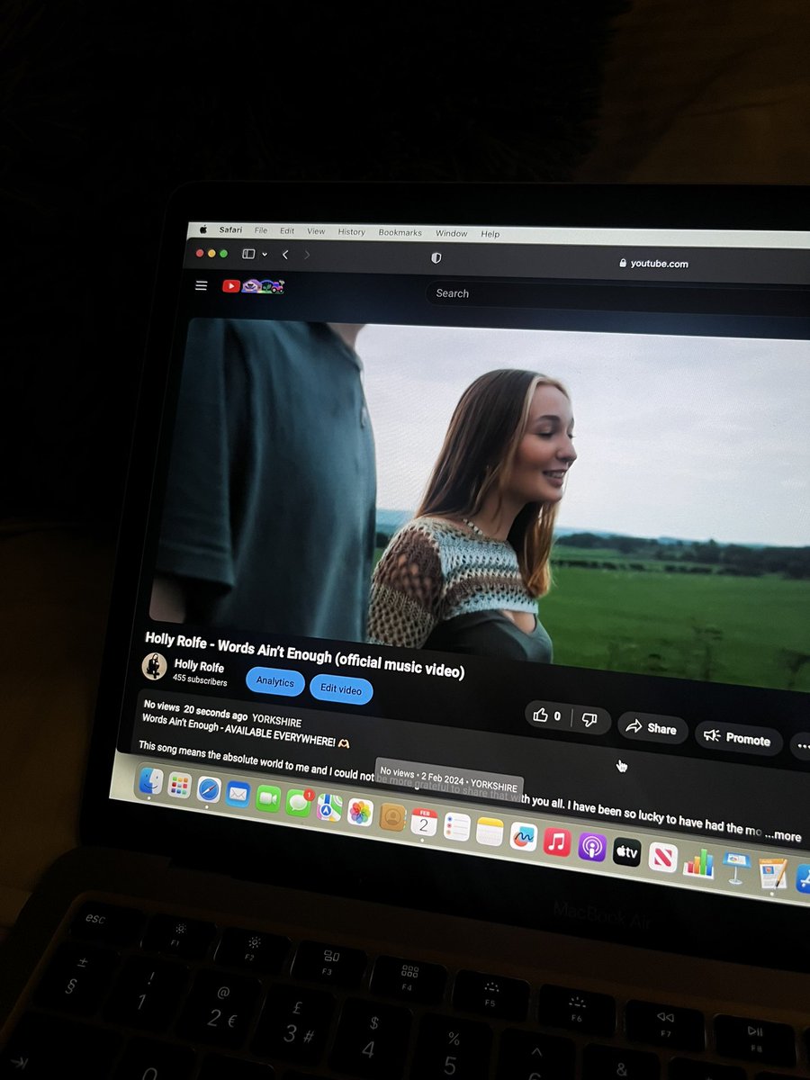Screen dimensions: 810x1080
Task: Click the video title text
Action: [x=304, y=654]
